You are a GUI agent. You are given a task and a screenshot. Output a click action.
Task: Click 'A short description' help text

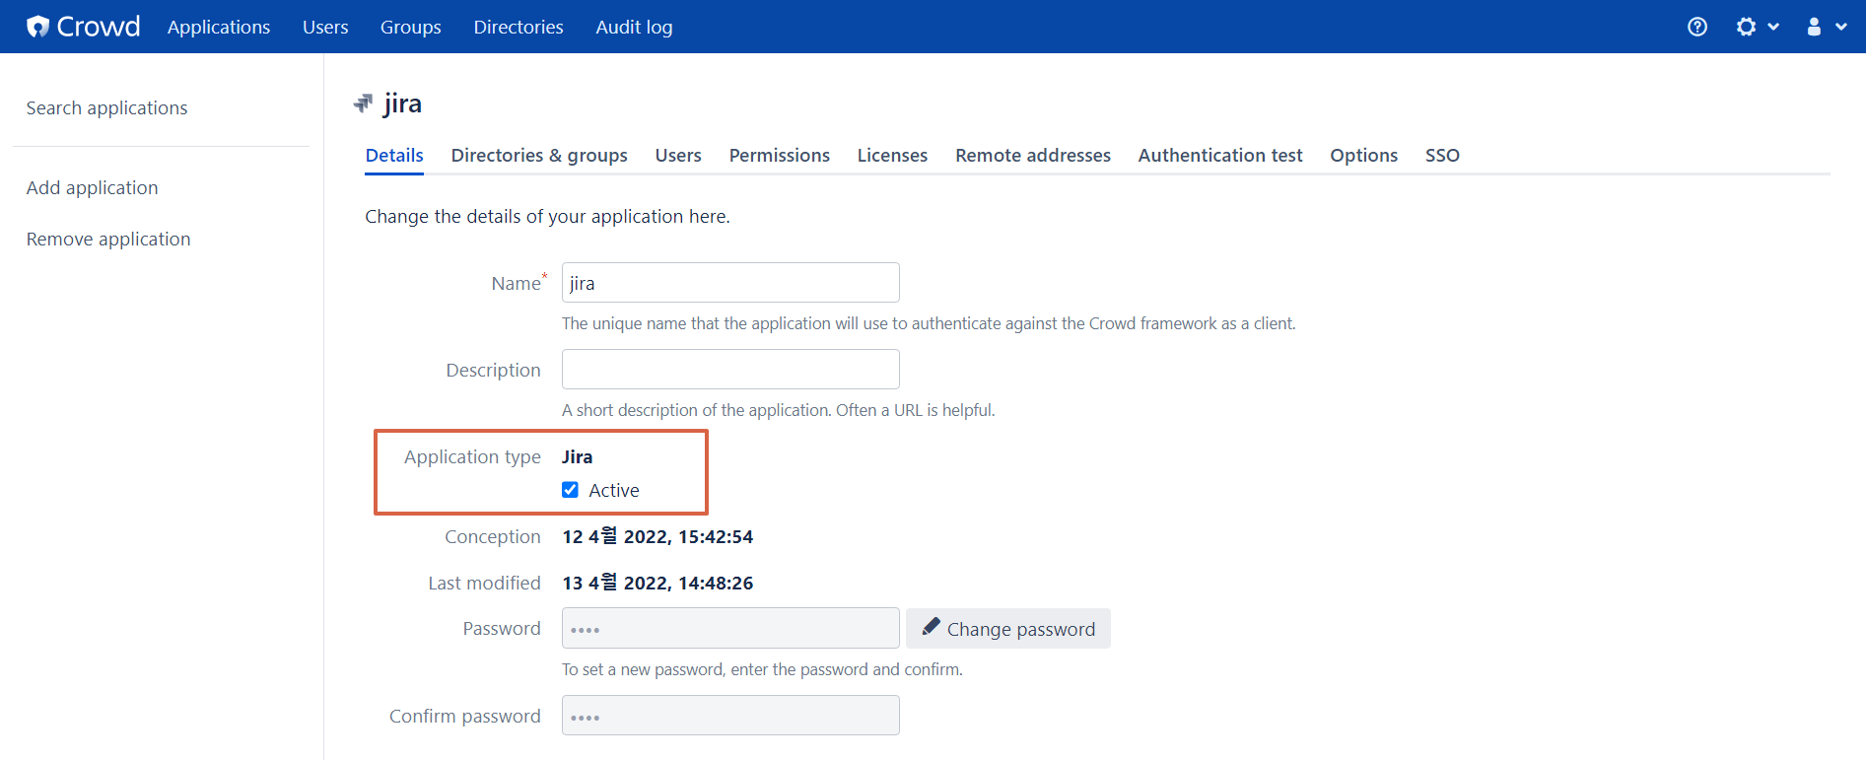point(779,410)
